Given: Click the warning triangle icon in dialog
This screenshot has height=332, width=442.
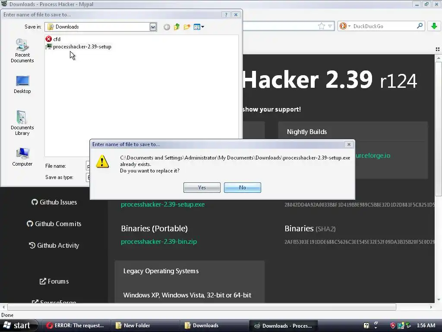Looking at the screenshot, I should pos(102,162).
